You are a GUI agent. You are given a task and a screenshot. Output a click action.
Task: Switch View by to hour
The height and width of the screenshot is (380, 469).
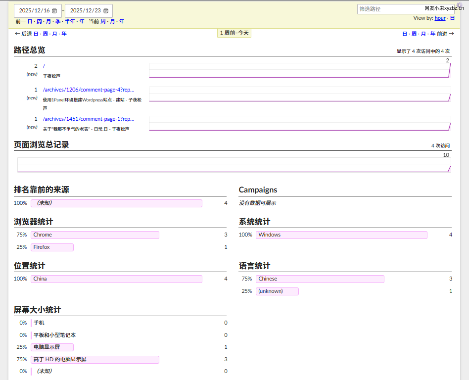tap(440, 18)
